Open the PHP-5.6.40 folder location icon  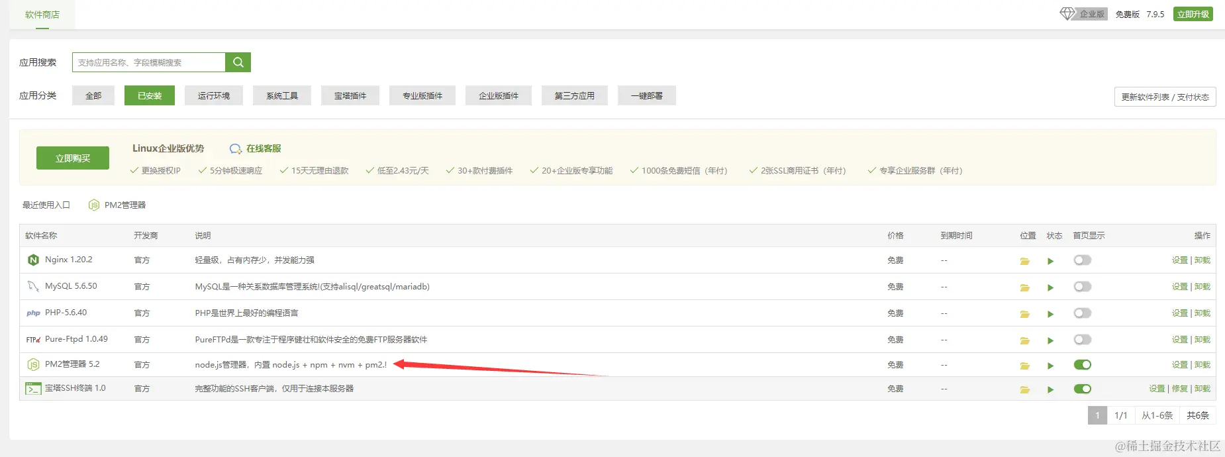point(1024,314)
